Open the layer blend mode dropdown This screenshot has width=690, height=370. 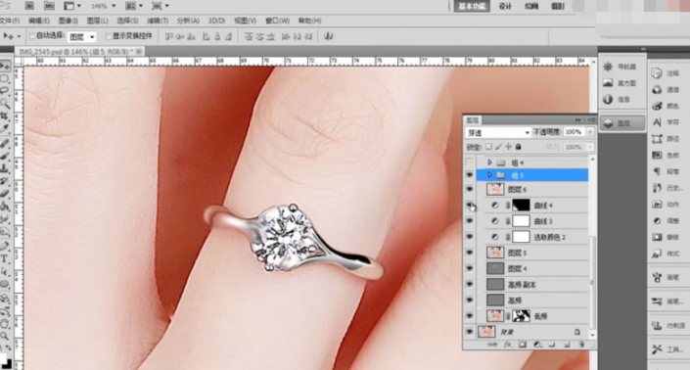click(498, 132)
